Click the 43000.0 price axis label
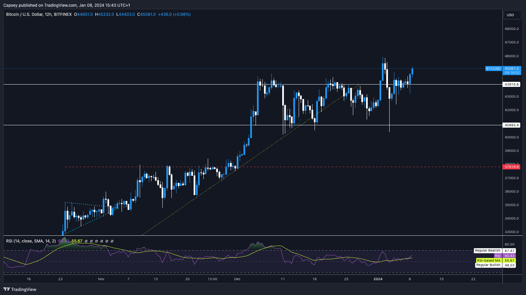The height and width of the screenshot is (295, 526). pyautogui.click(x=512, y=97)
